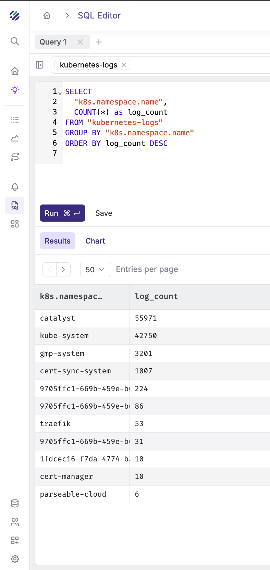This screenshot has width=270, height=570.
Task: Click the search icon in sidebar
Action: pos(15,41)
